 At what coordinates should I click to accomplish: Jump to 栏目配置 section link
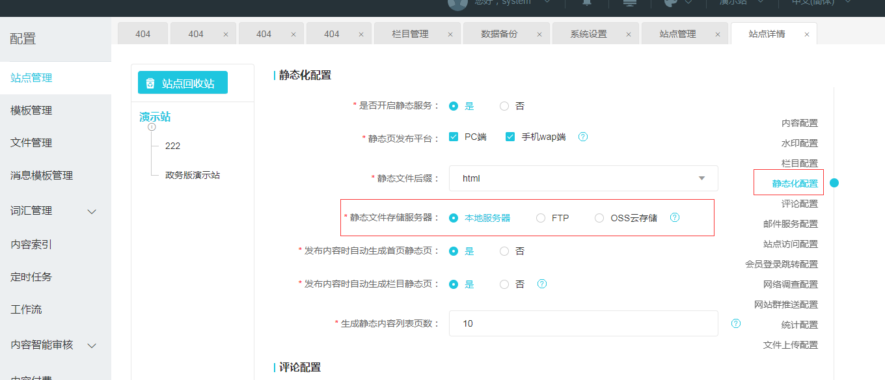(x=800, y=163)
